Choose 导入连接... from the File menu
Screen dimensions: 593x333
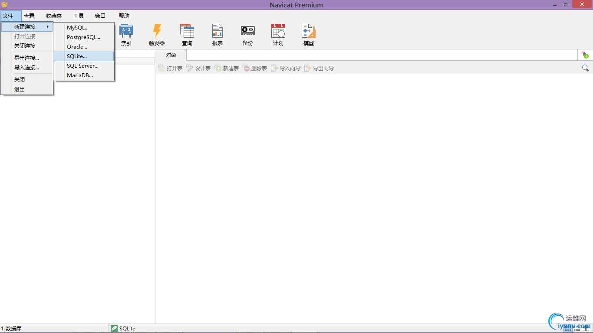[x=27, y=68]
